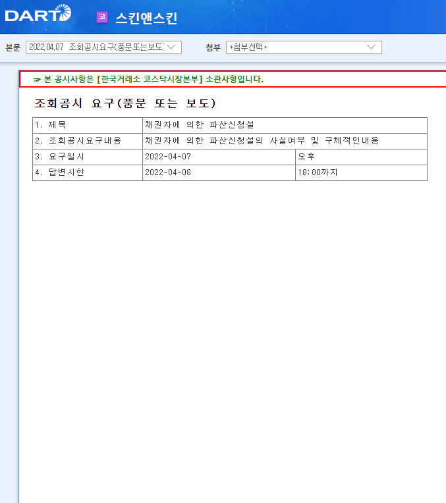This screenshot has height=503, width=446.
Task: Click the green 한국거래소 코스닥시장본부 notice text
Action: (148, 79)
